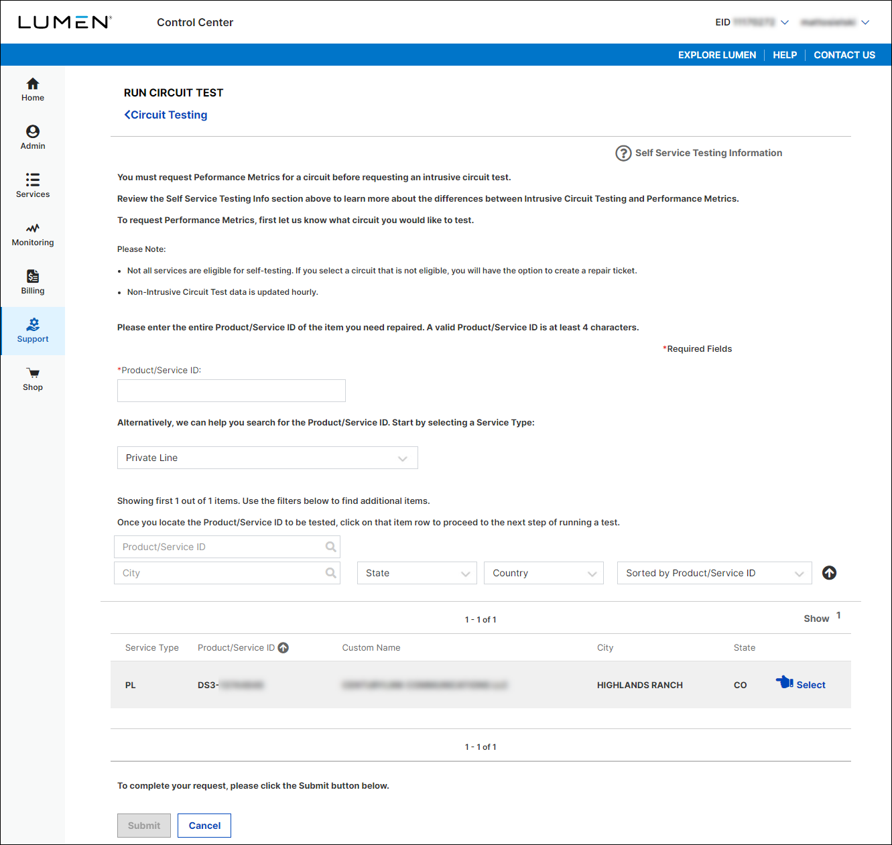Image resolution: width=892 pixels, height=845 pixels.
Task: Open the Support section
Action: coord(32,331)
